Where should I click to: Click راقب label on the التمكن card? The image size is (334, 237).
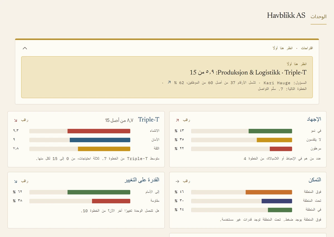click(186, 181)
